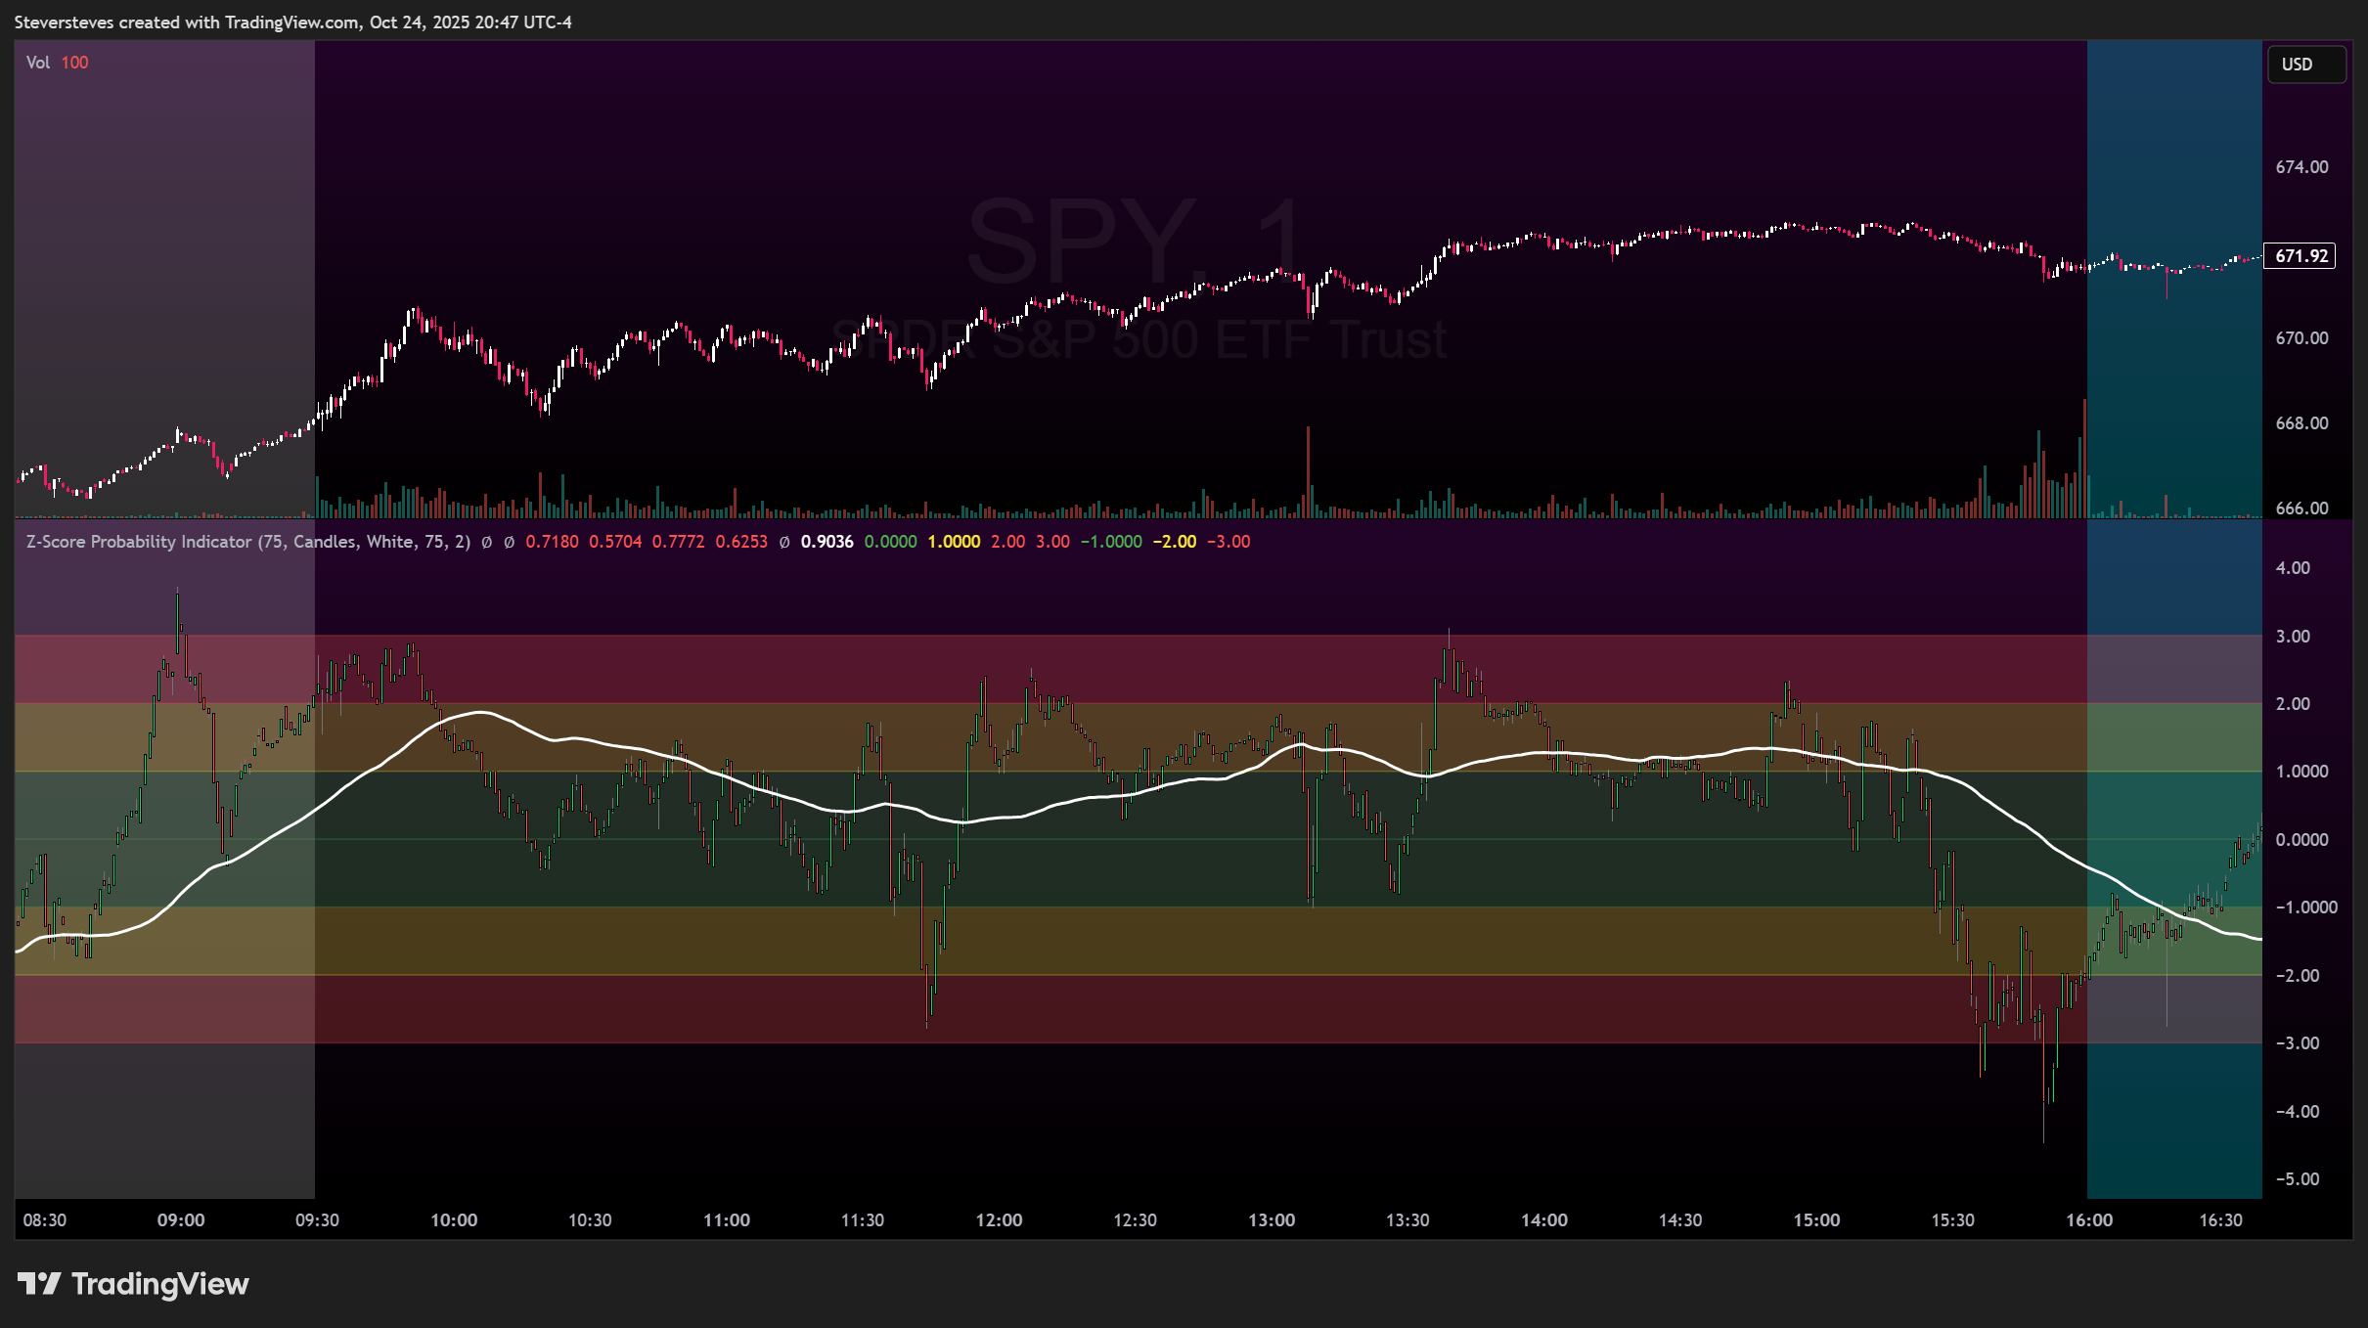Open the USD currency selector

click(2306, 65)
